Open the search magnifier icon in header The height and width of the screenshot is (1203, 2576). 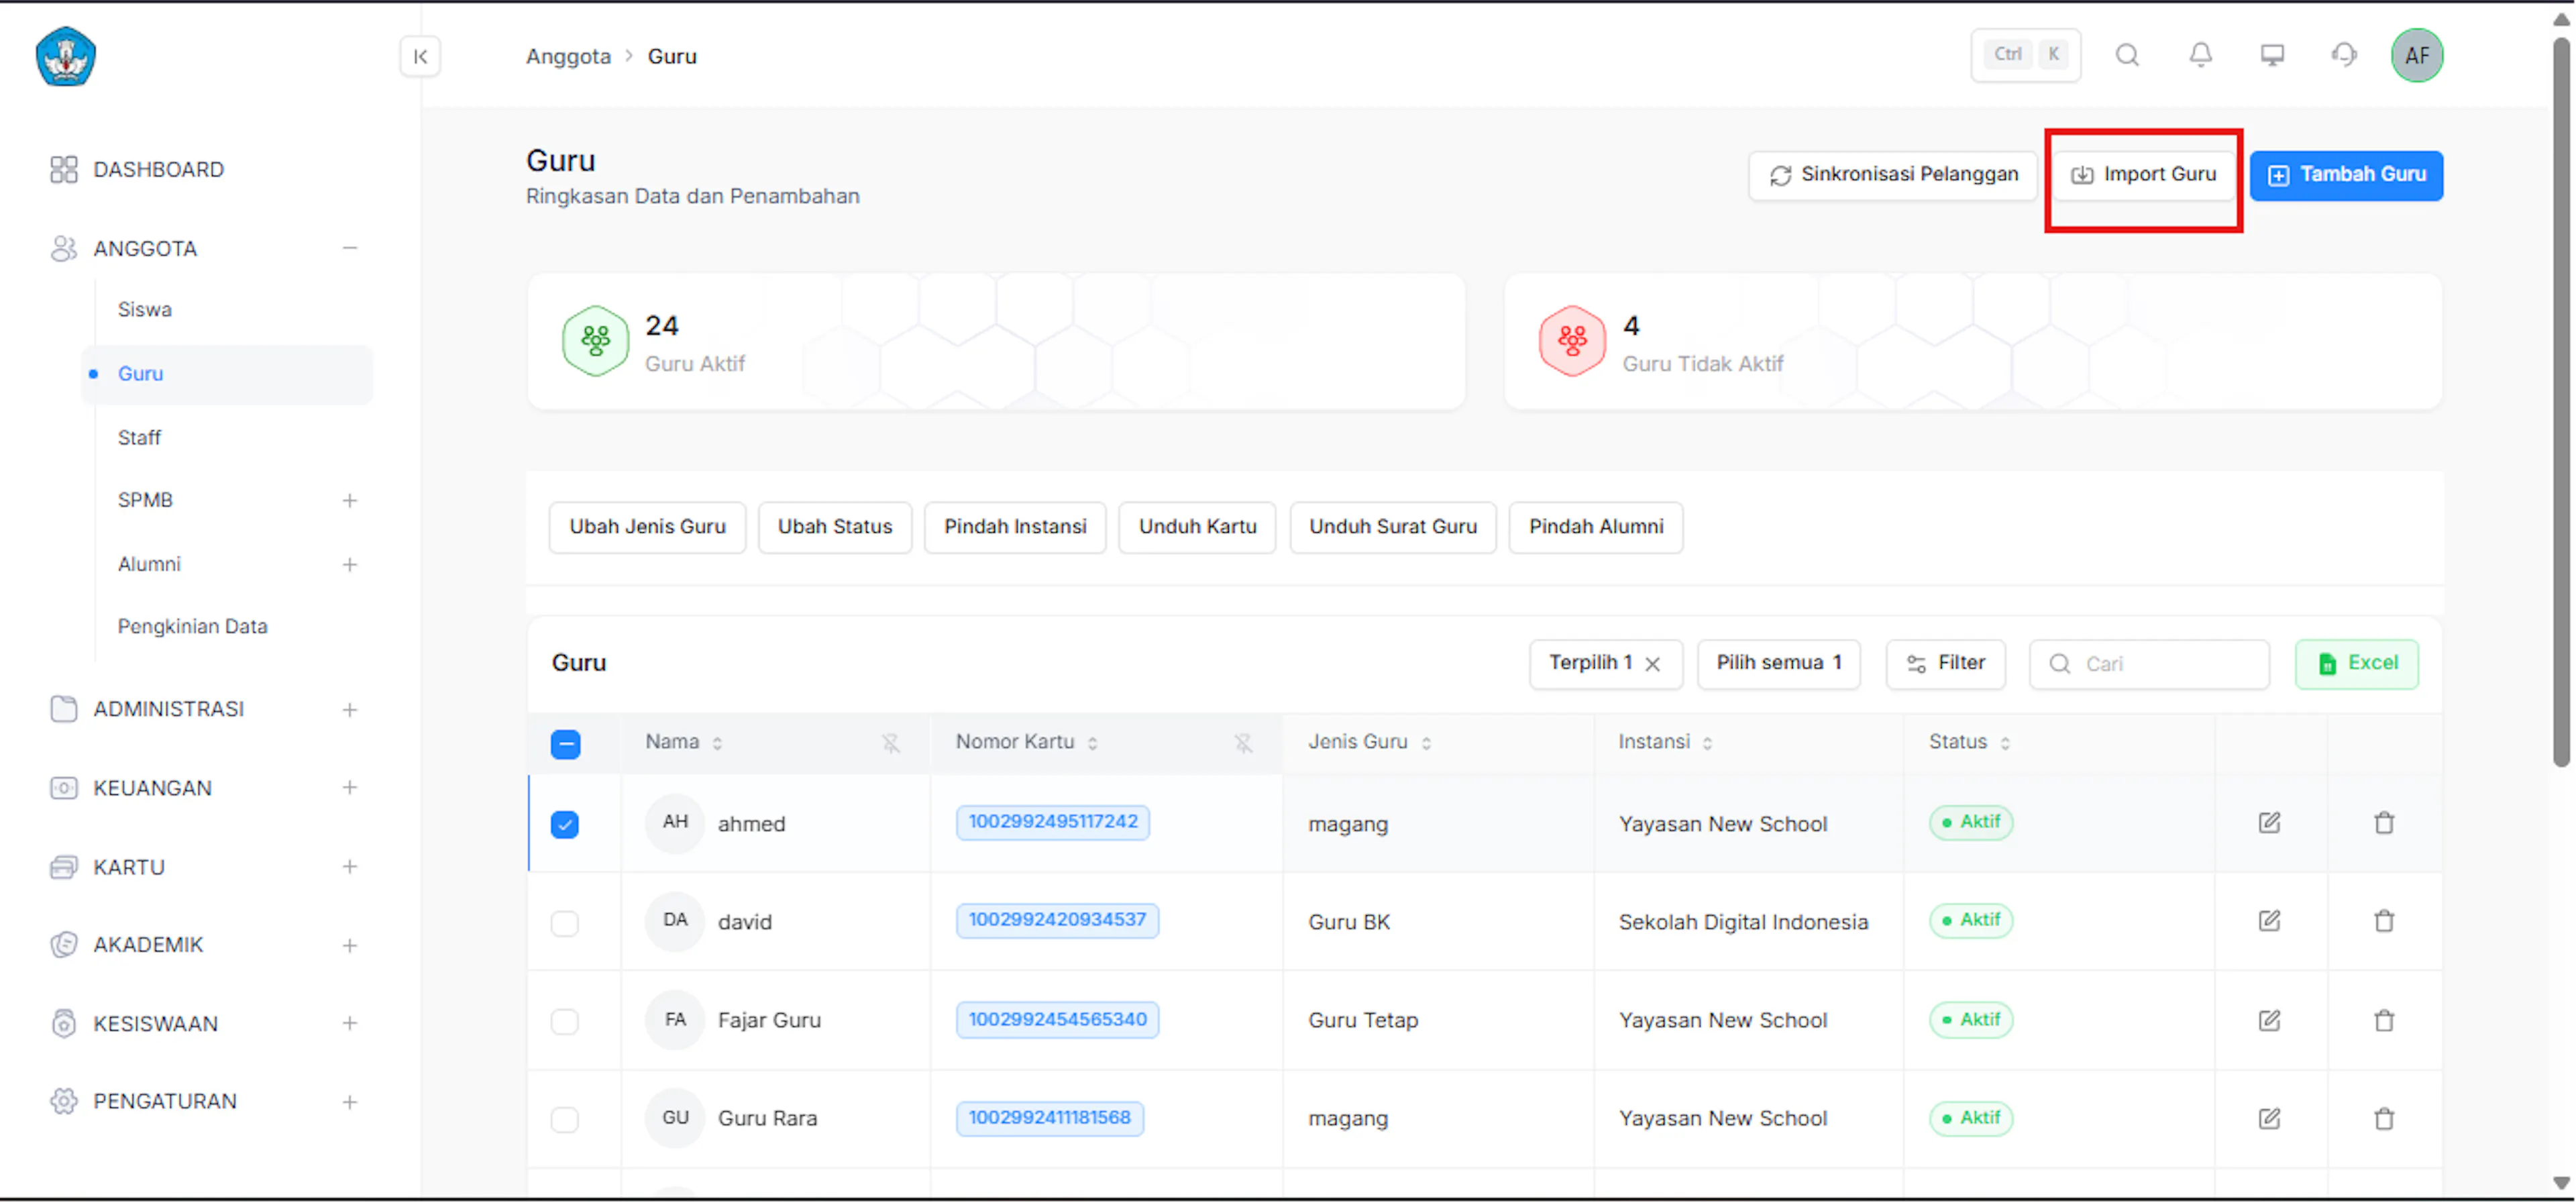pos(2127,55)
